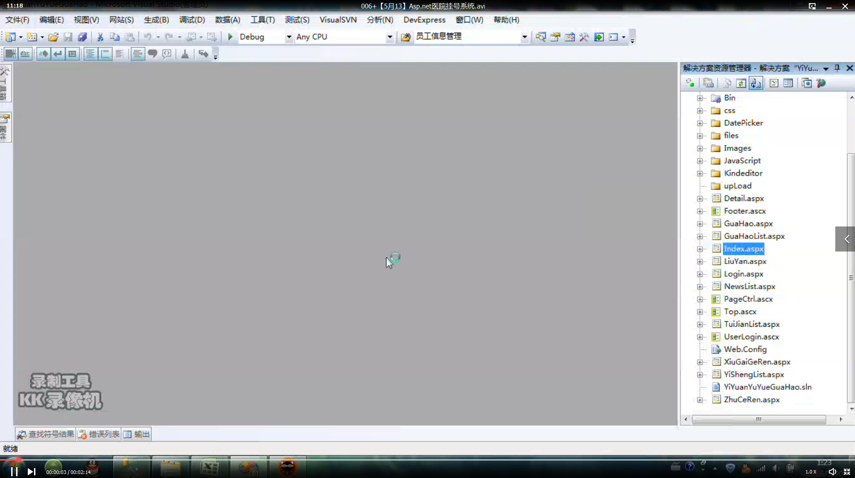
Task: Toggle fullscreen mode in the player
Action: 847,472
